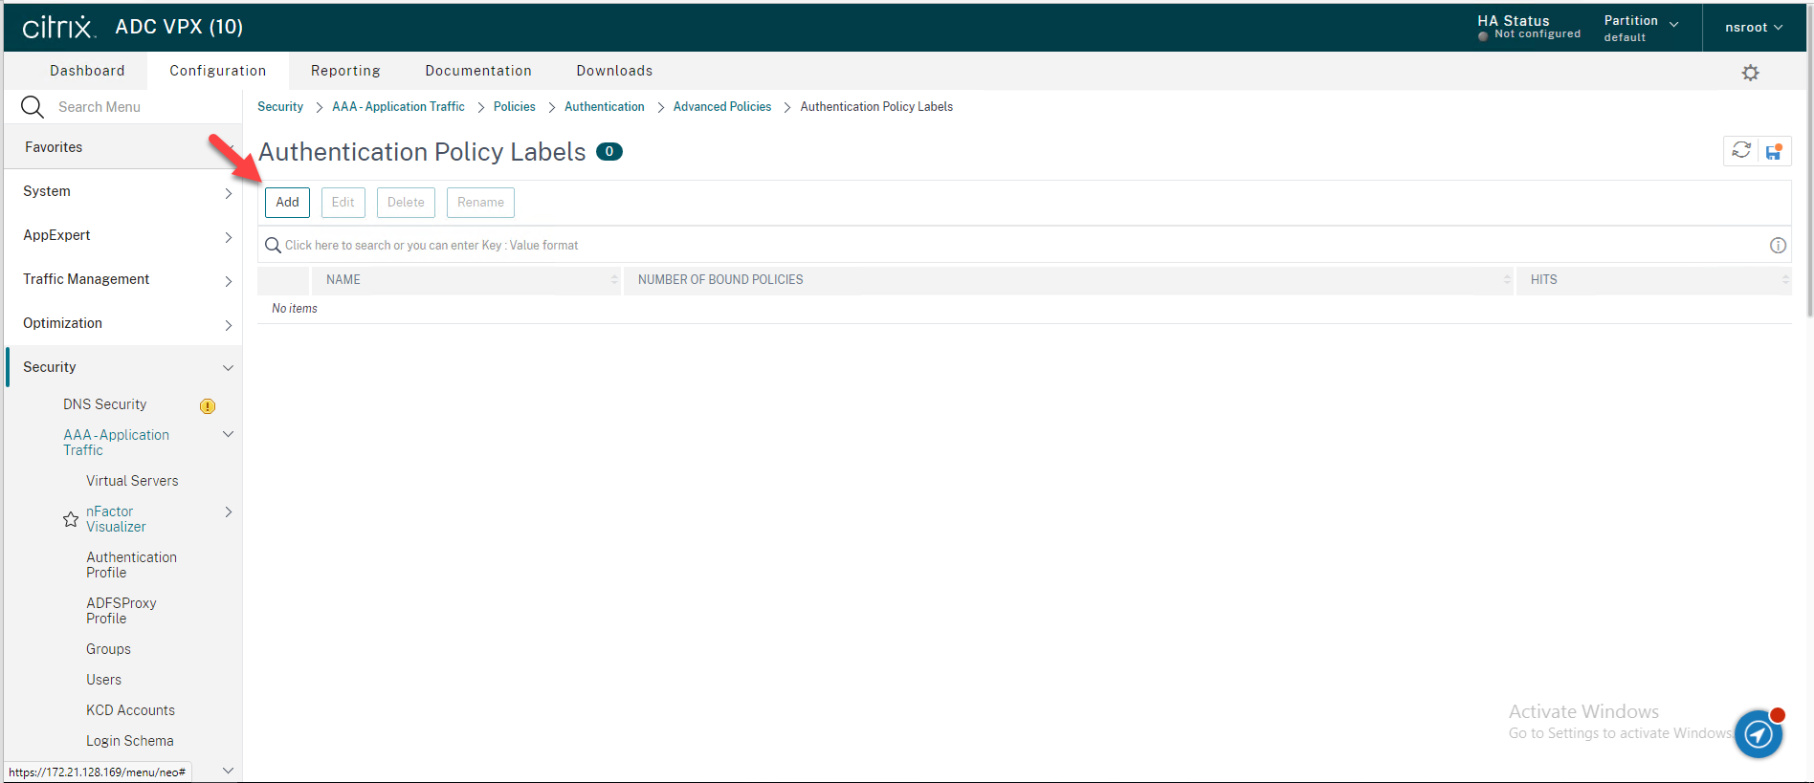Screen dimensions: 1814x783
Task: Click the refresh icon
Action: coord(1741,151)
